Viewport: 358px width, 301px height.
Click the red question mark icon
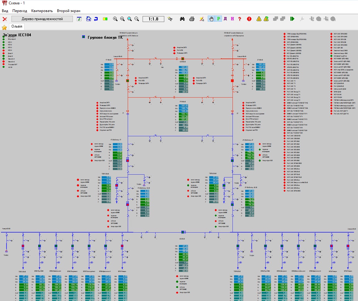click(240, 19)
